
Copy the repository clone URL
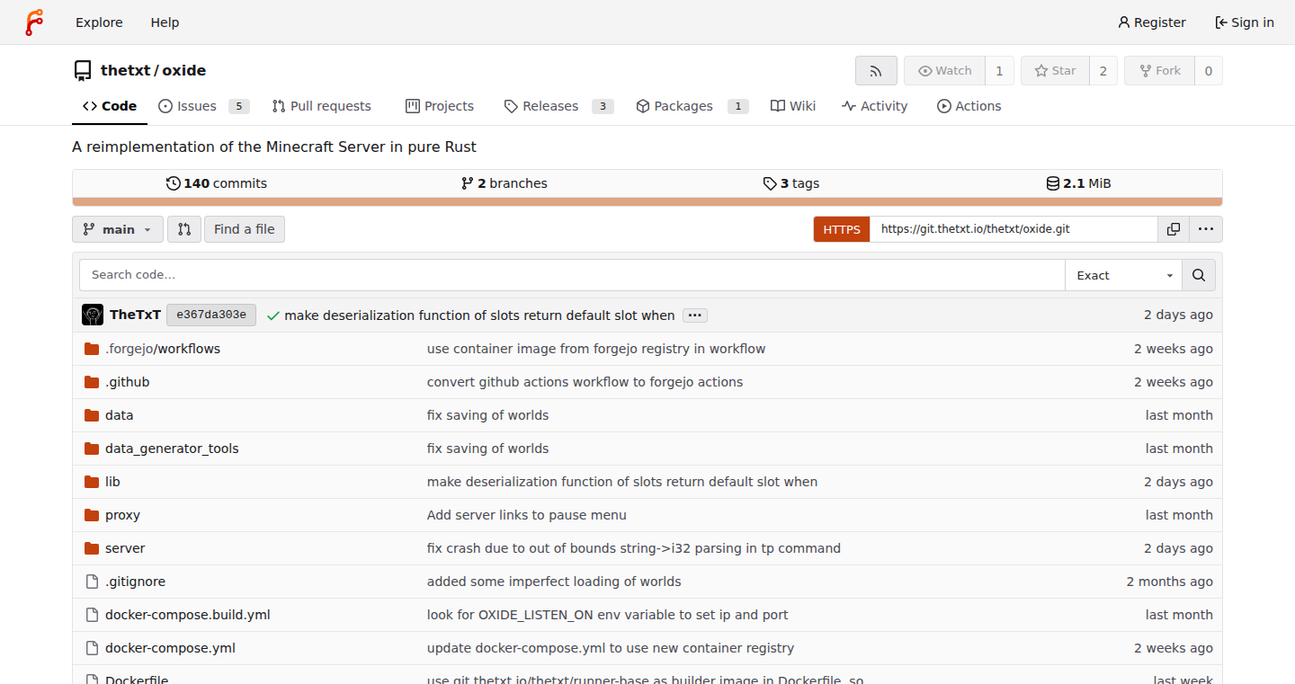coord(1174,229)
